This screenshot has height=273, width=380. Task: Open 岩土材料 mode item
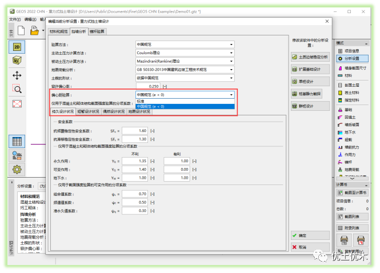tap(352, 93)
